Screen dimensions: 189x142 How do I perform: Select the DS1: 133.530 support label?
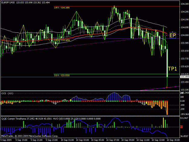[62, 75]
